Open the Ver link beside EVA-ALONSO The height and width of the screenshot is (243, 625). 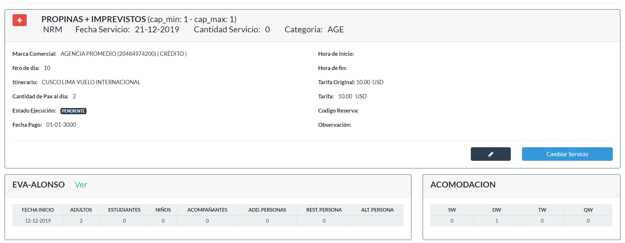coord(81,185)
